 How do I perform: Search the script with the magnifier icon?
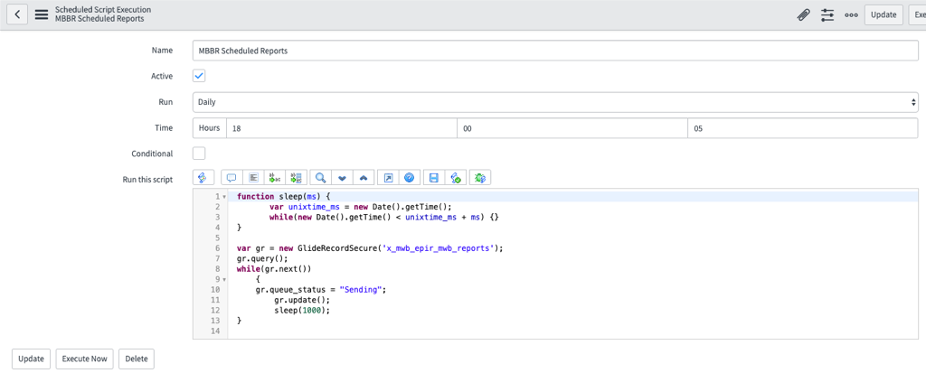tap(321, 178)
